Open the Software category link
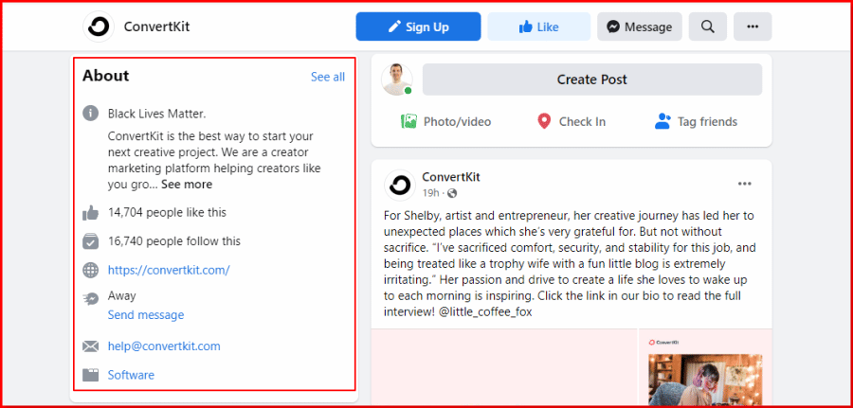Viewport: 853px width, 408px height. tap(131, 375)
